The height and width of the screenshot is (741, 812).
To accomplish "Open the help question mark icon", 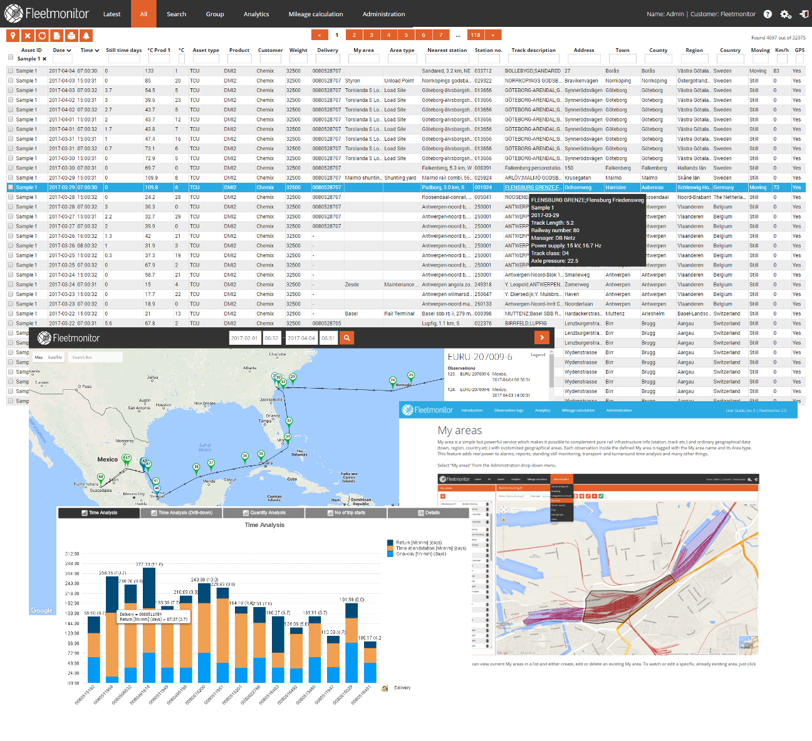I will point(768,14).
